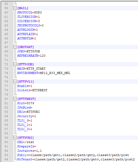Click the URIs=HTTPURI line
Viewport: 138px width, 162px height.
tap(28, 112)
